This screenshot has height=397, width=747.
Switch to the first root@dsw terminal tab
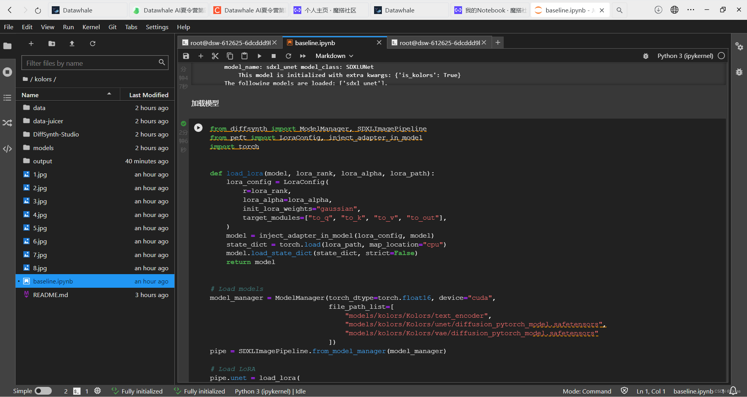pos(230,43)
